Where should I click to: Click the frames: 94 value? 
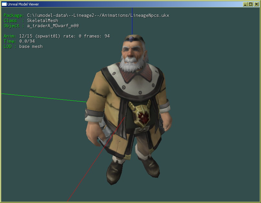coord(97,36)
